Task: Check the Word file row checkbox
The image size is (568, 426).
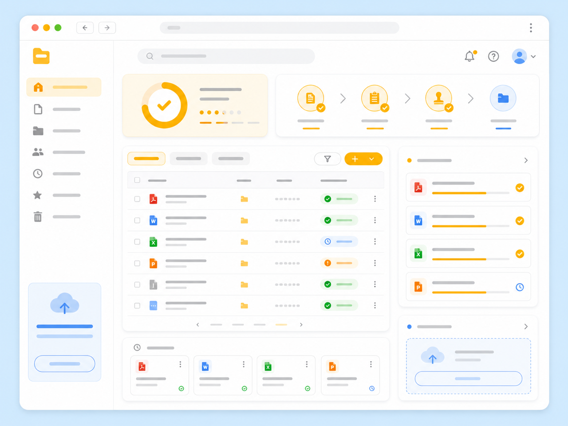Action: 137,220
